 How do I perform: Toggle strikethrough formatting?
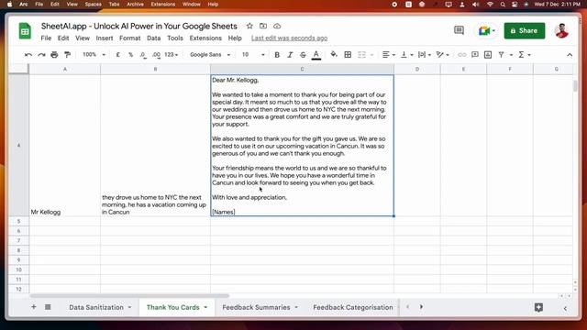point(303,55)
